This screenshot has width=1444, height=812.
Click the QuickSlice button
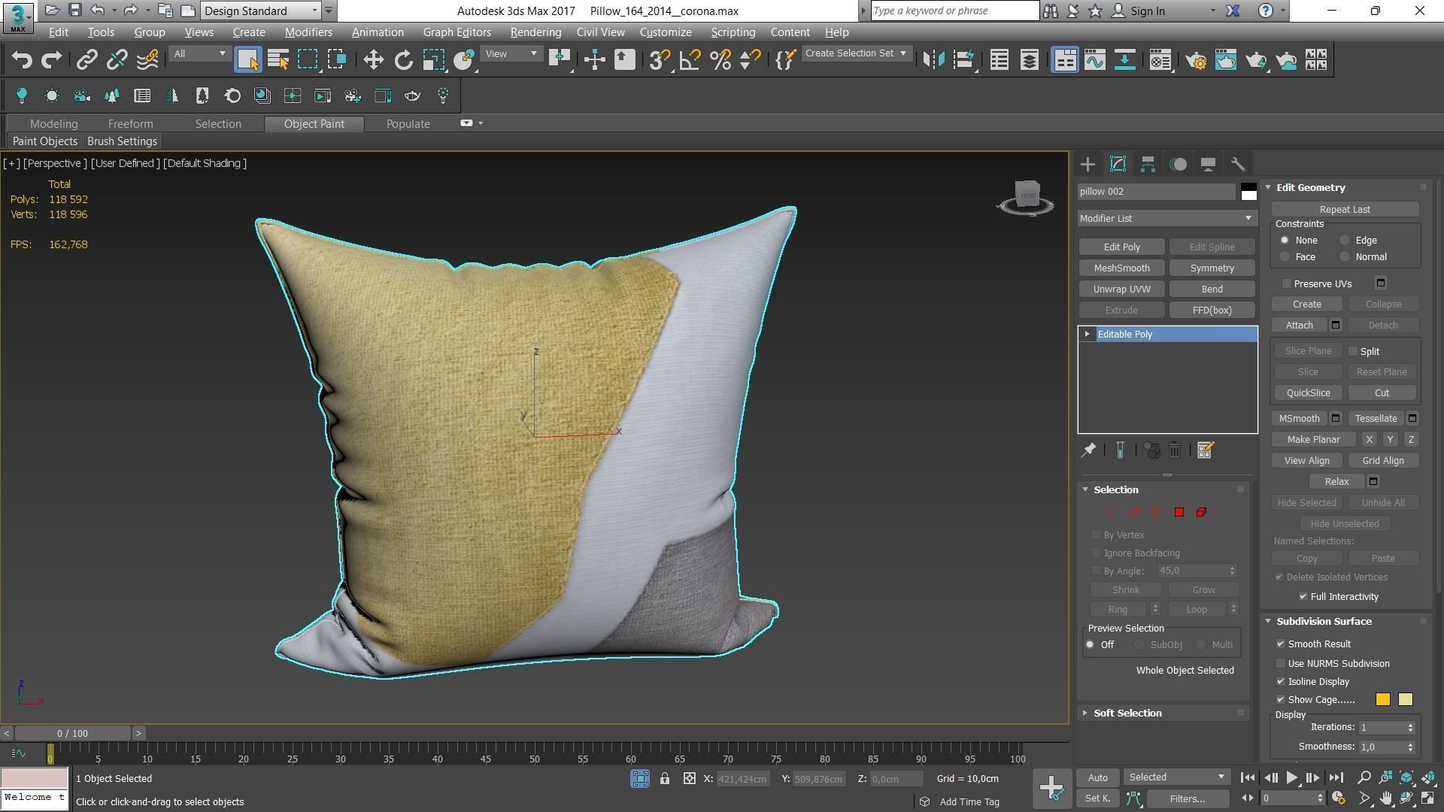1308,393
